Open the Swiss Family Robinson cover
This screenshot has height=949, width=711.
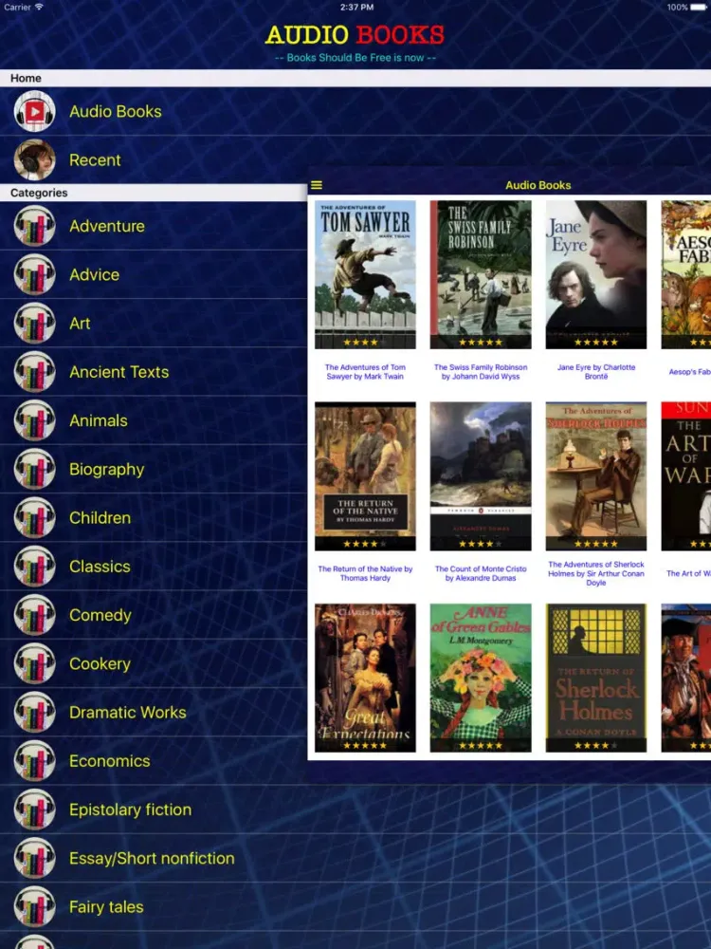pos(481,275)
